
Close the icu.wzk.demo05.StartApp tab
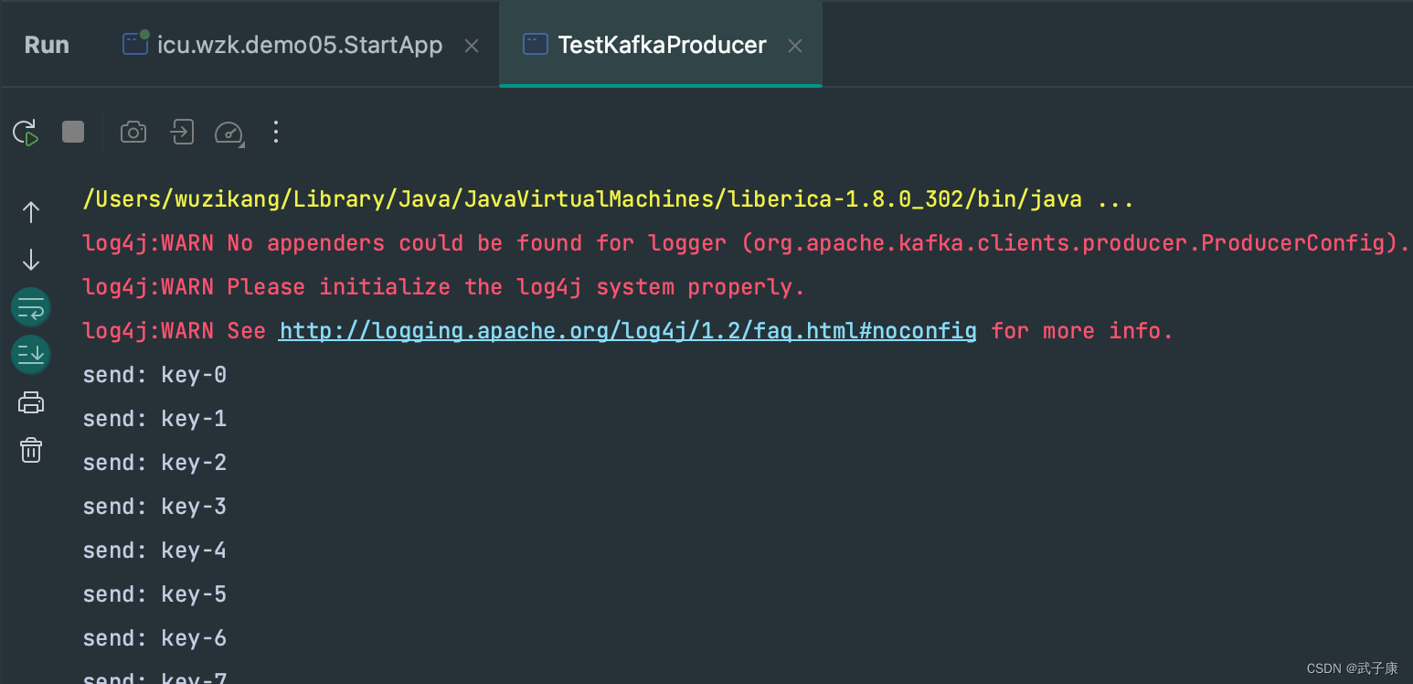point(472,46)
